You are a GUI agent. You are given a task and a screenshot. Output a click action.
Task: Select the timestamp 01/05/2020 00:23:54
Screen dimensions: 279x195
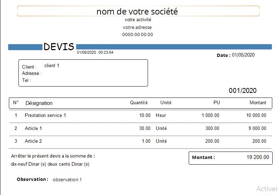coord(95,52)
